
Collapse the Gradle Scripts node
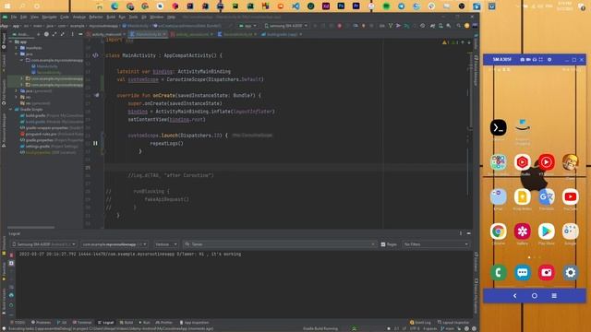click(x=10, y=109)
